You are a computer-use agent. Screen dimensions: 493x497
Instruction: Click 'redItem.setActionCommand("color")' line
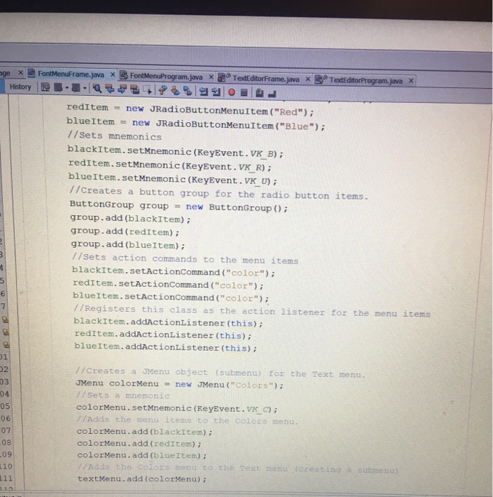(x=168, y=284)
